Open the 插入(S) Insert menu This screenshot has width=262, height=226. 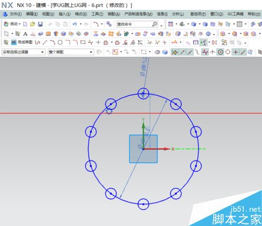tap(64, 14)
